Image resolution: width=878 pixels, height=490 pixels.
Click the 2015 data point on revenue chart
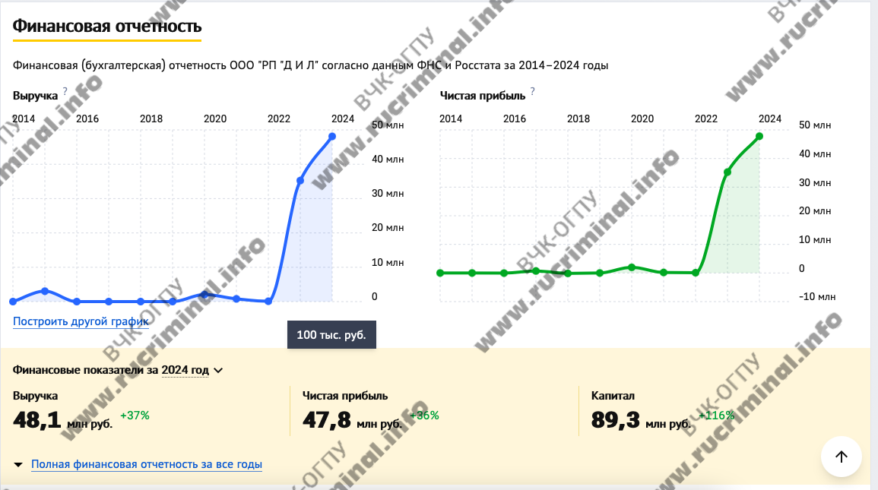coord(45,291)
